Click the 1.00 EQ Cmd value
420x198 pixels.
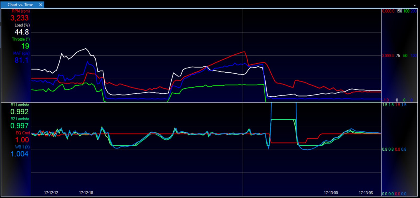[x=22, y=140]
